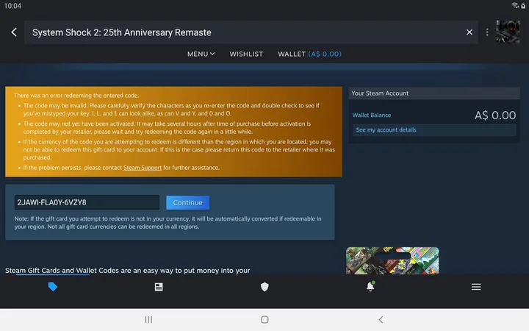The height and width of the screenshot is (331, 529).
Task: Open the Steam store tag tab
Action: point(53,287)
